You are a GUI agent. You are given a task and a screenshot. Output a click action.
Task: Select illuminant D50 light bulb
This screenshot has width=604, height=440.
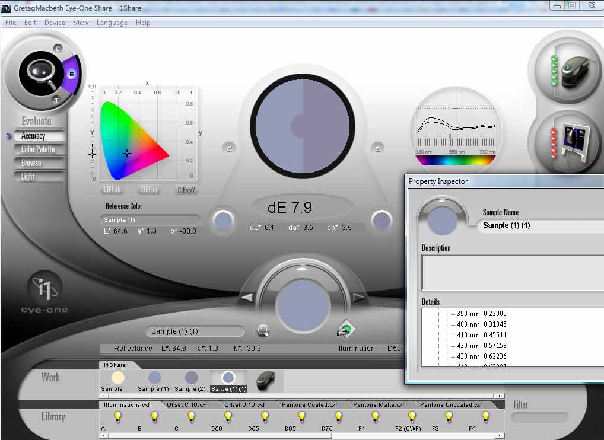pyautogui.click(x=228, y=416)
